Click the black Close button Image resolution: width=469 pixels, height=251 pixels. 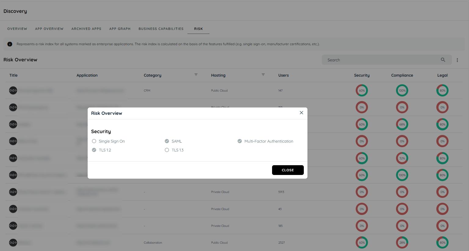click(x=288, y=170)
